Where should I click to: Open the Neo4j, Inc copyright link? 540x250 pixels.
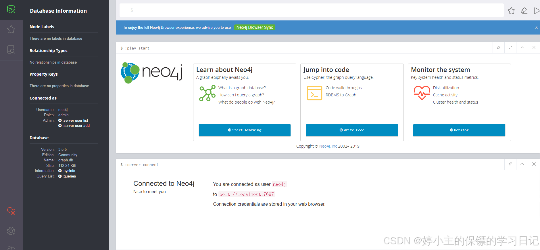pos(328,146)
